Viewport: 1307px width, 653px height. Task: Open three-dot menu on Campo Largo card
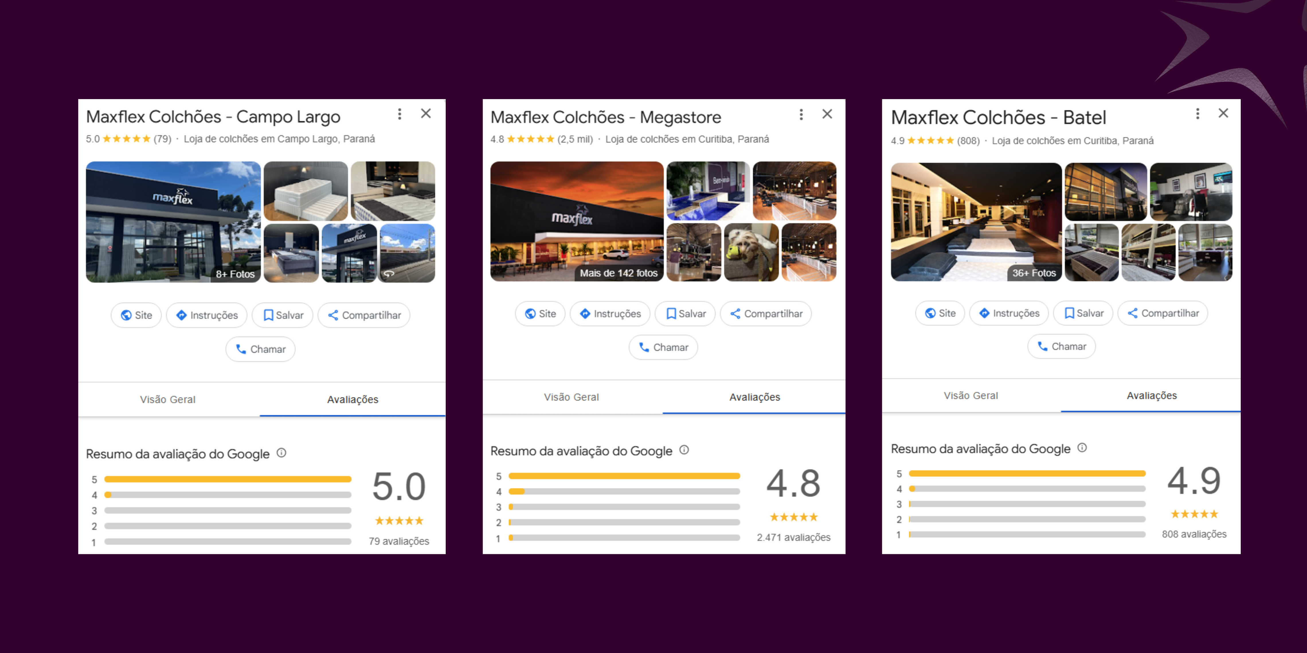[400, 114]
